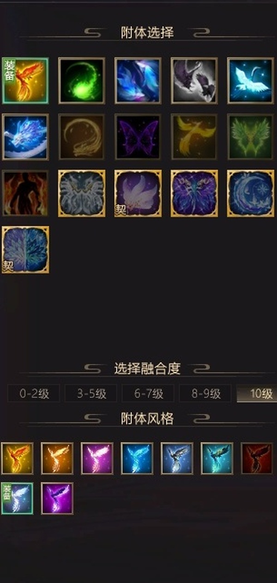Select the 3-5级 fusion level tab

pyautogui.click(x=90, y=394)
